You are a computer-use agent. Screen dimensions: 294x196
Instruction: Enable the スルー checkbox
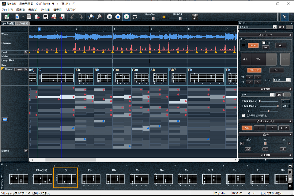pos(264,43)
